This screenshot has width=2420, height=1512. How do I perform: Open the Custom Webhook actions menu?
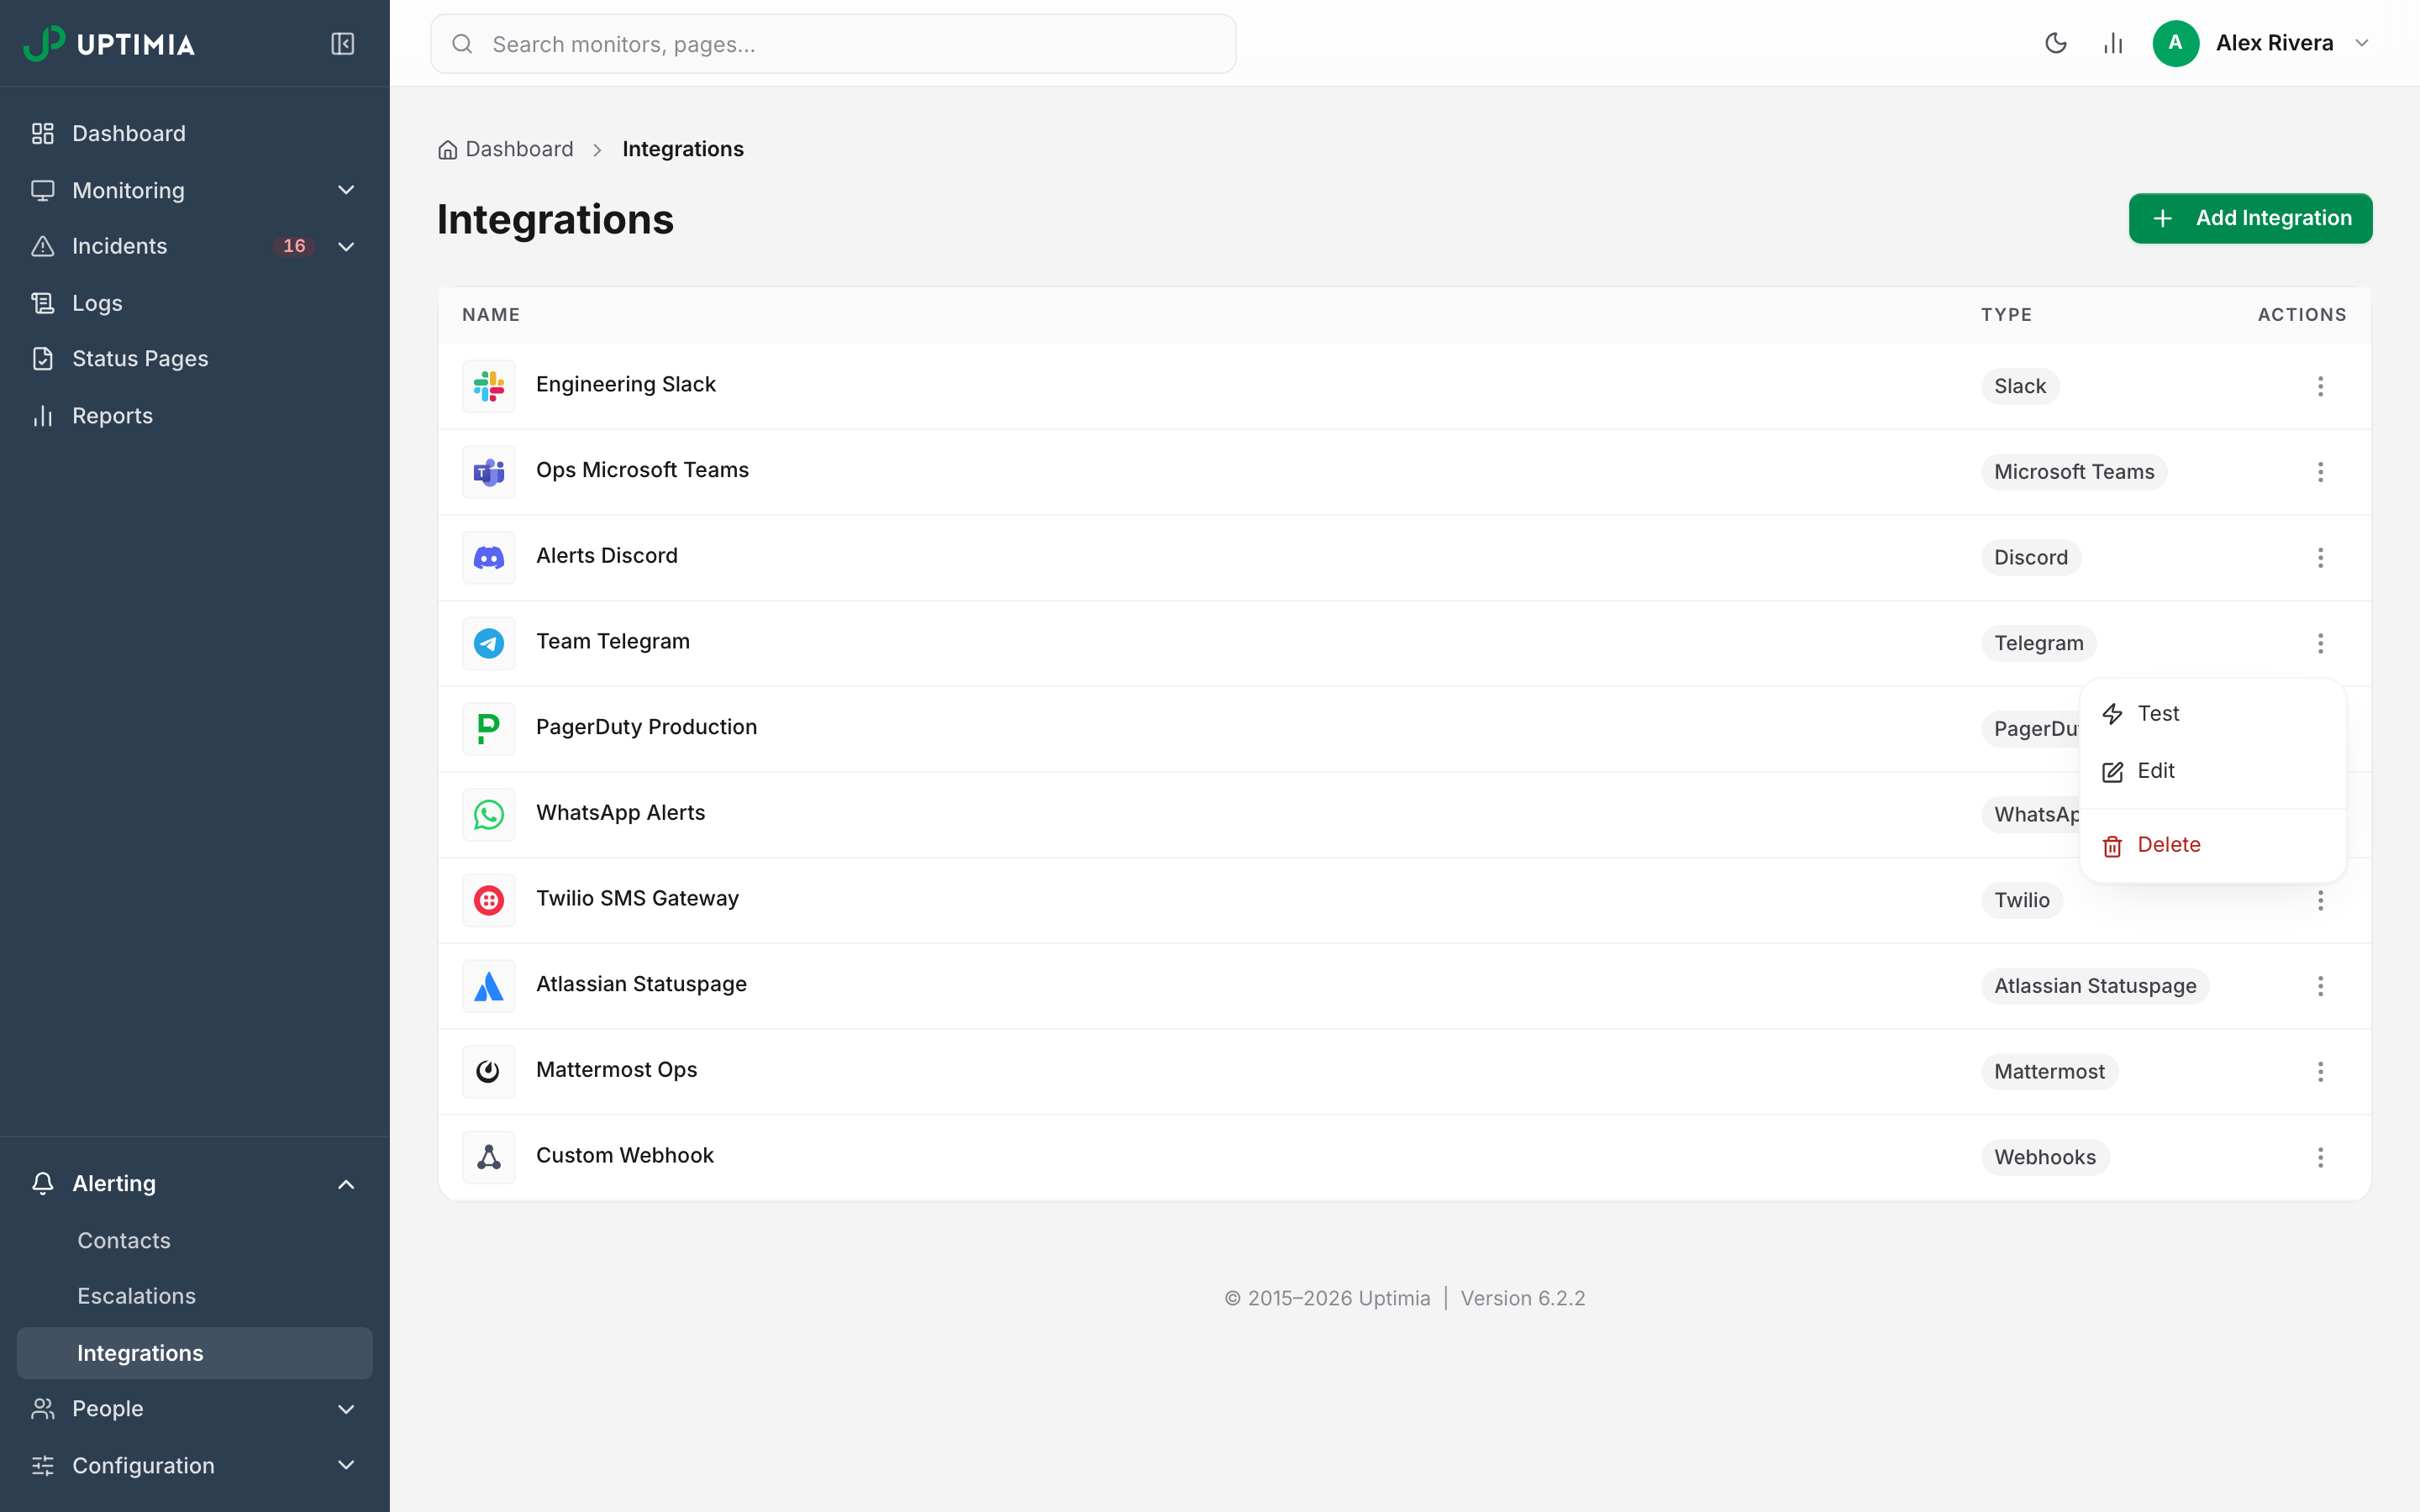(2320, 1158)
